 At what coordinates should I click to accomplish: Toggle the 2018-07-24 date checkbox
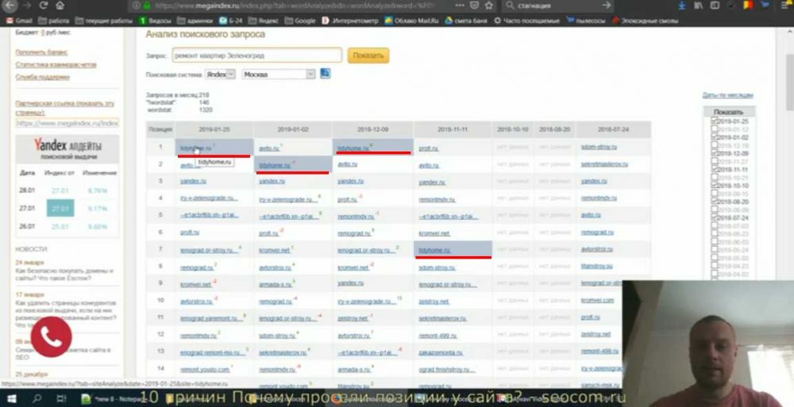click(715, 217)
